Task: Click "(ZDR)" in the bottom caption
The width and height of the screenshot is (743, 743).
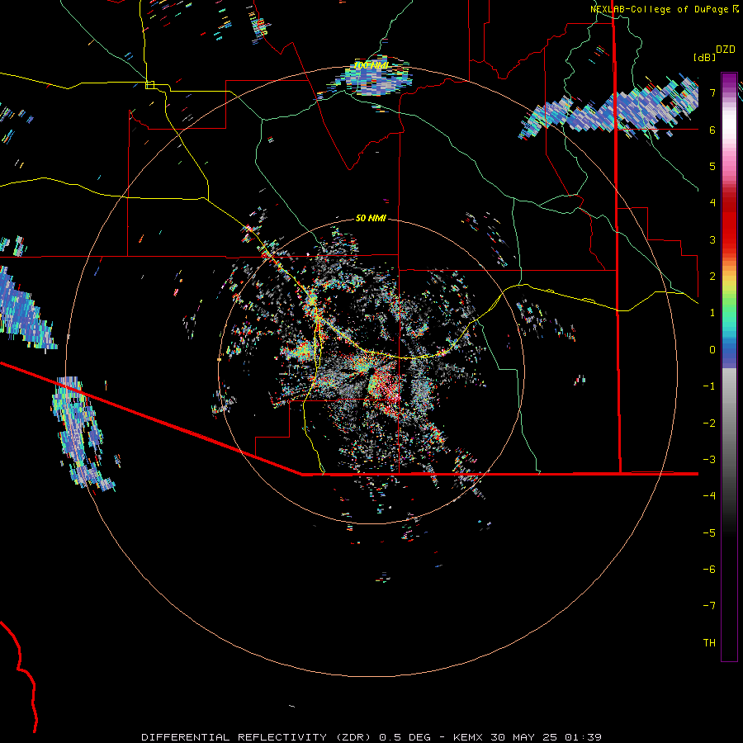Action: point(354,737)
